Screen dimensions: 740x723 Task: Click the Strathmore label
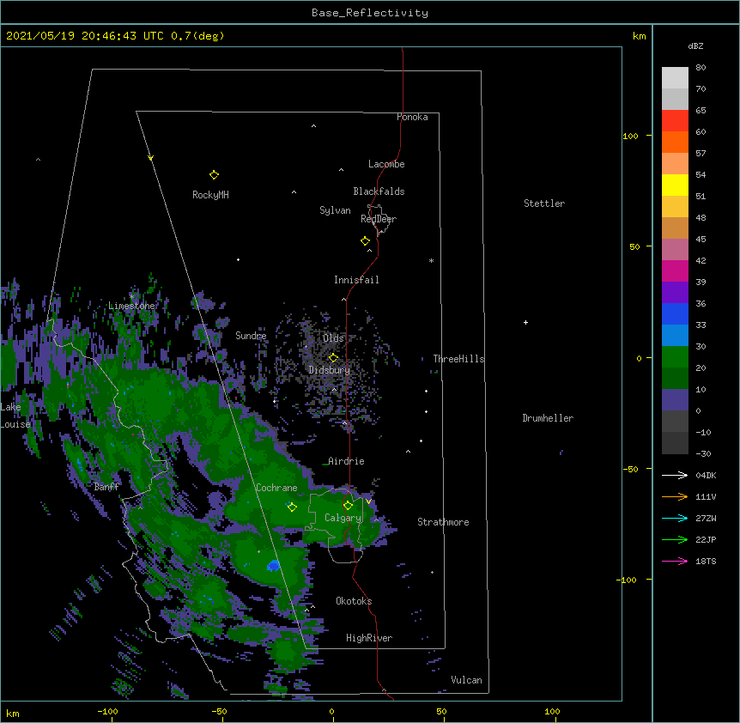(x=443, y=522)
